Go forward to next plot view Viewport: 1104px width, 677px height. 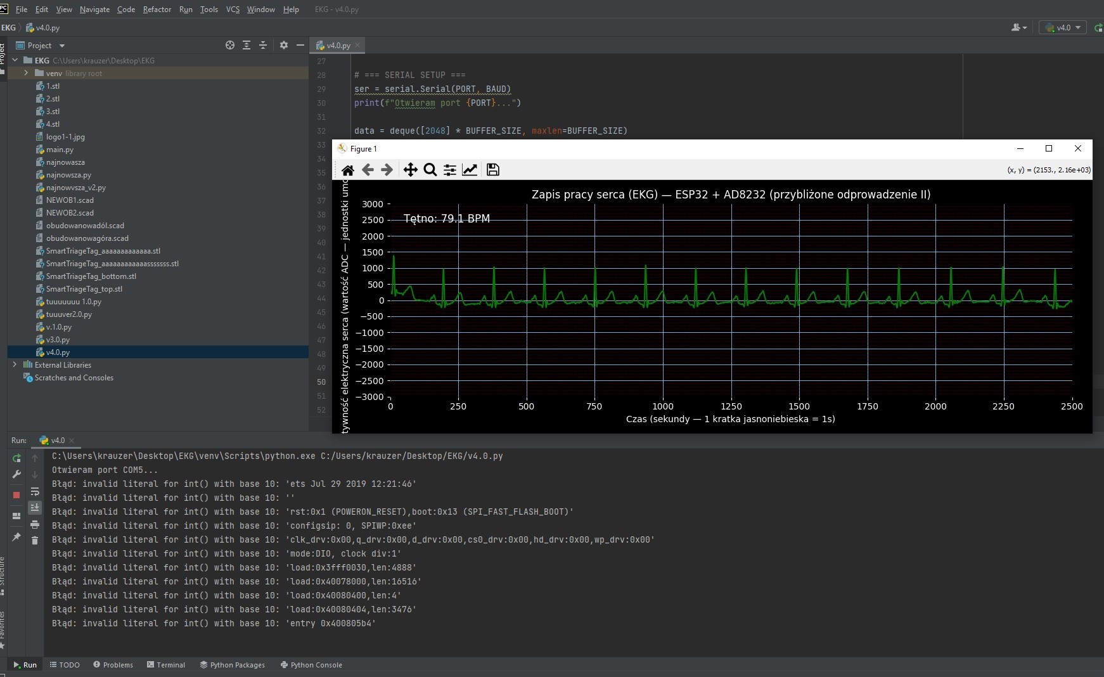(387, 170)
